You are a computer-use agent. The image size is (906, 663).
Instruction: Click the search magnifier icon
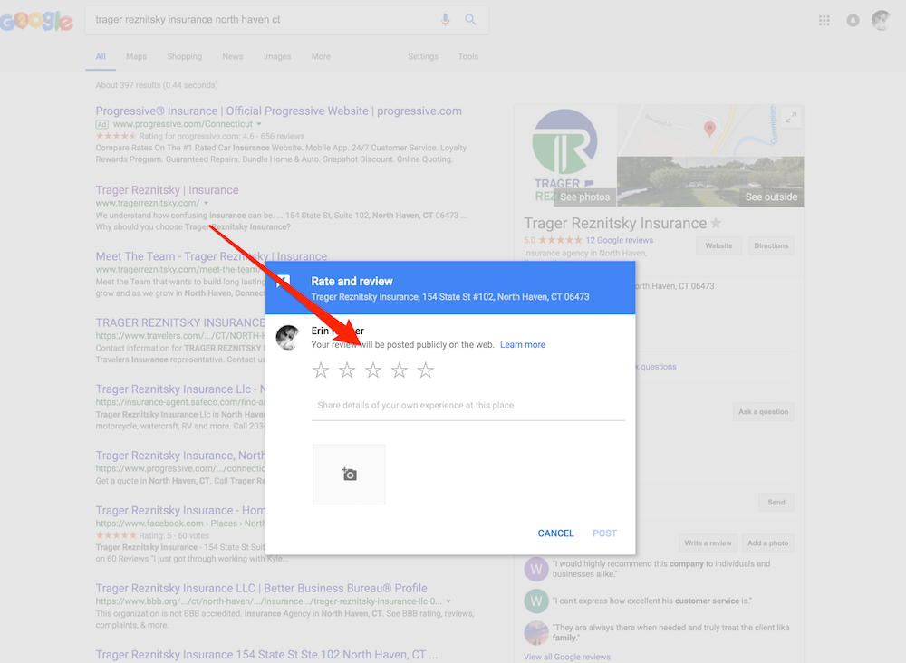point(471,20)
